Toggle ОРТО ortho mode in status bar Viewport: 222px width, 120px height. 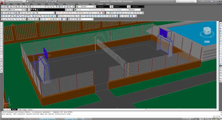pyautogui.click(x=37, y=119)
